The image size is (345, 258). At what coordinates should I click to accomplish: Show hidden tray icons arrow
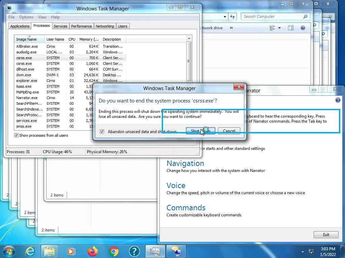tap(303, 252)
